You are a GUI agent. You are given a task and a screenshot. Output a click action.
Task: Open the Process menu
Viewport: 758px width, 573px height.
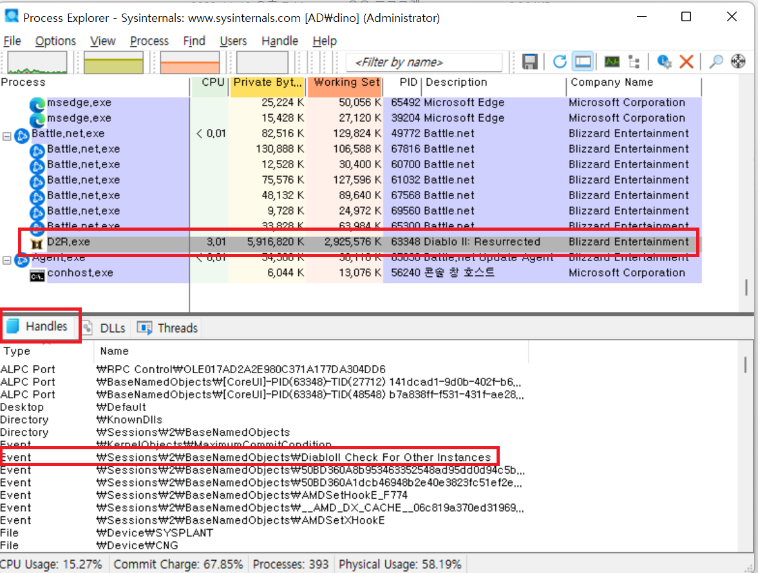click(149, 41)
